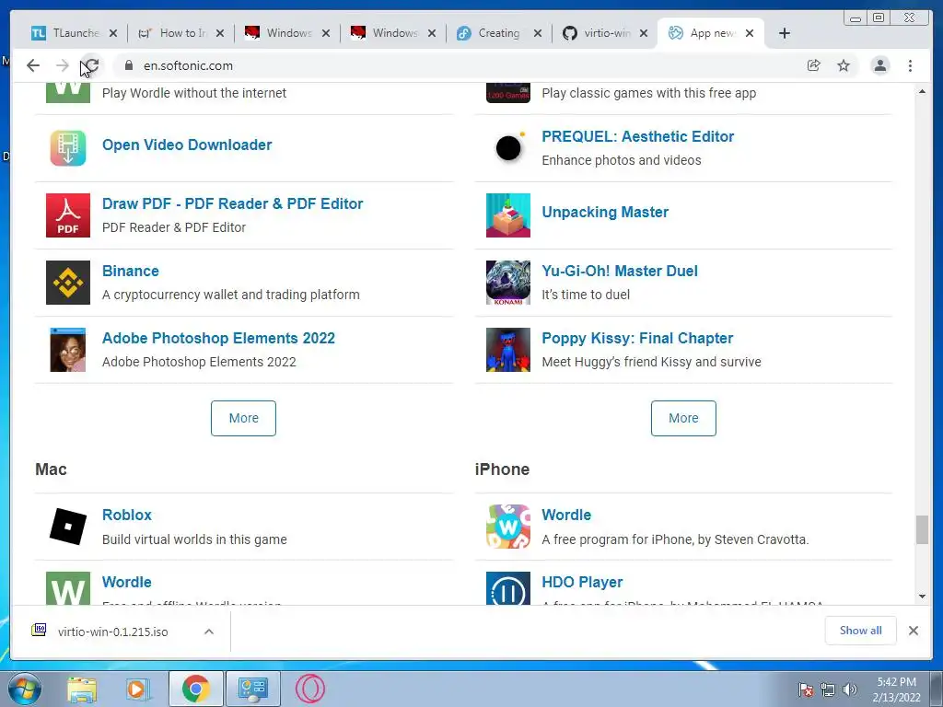Click Adobe Photoshop Elements thumbnail
Screen dimensions: 943x707
pyautogui.click(x=68, y=350)
